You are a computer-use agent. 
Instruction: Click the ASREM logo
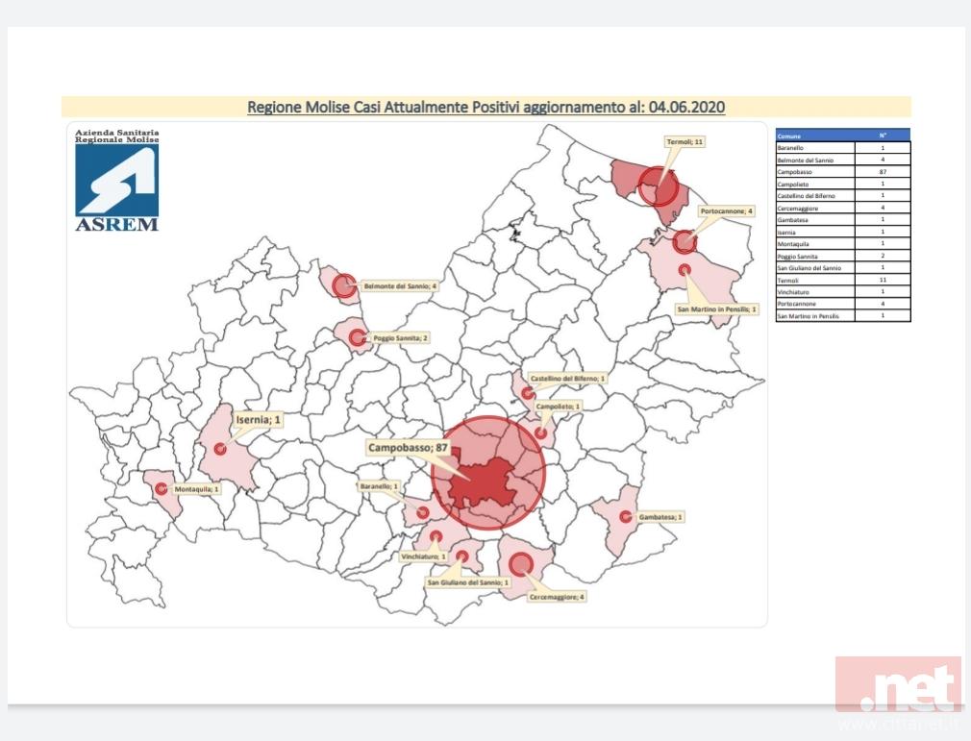tap(116, 181)
